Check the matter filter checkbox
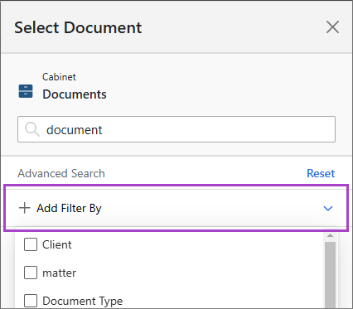 pos(31,273)
